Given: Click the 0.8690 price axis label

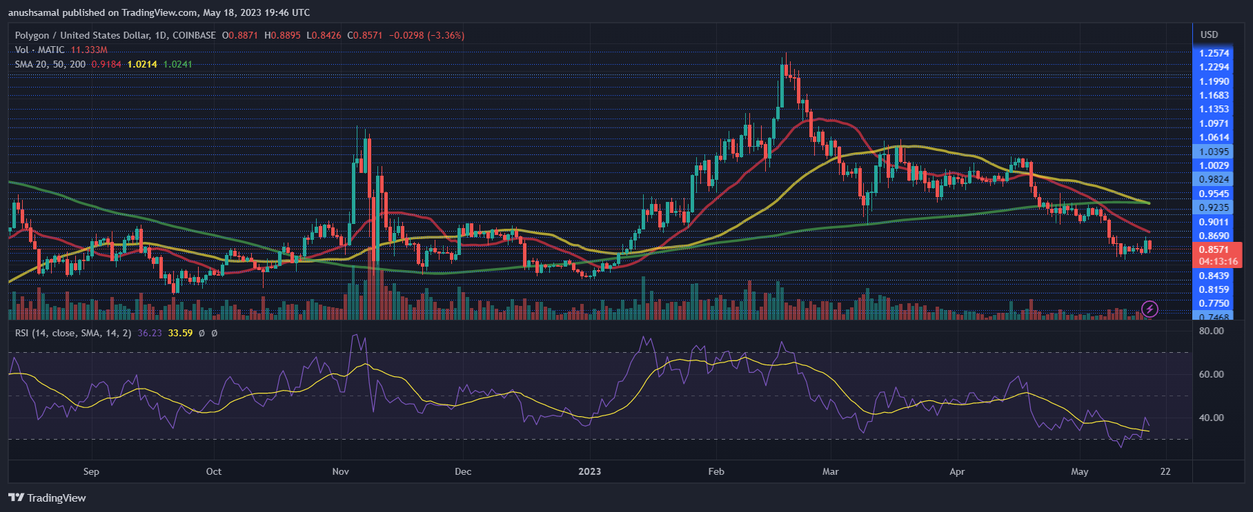Looking at the screenshot, I should point(1214,236).
